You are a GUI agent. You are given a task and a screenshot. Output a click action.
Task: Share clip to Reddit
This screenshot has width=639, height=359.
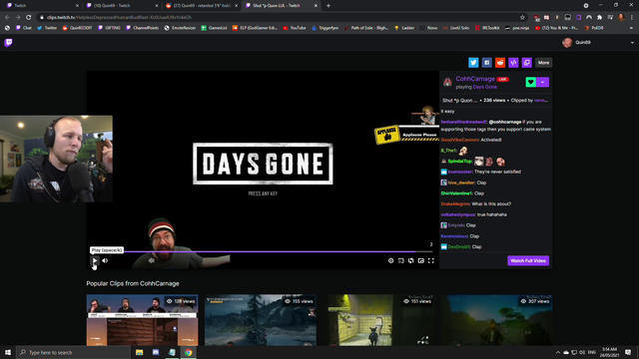[500, 62]
